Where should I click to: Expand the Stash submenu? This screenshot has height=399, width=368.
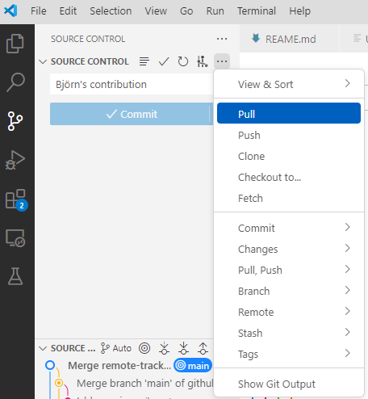tap(289, 333)
